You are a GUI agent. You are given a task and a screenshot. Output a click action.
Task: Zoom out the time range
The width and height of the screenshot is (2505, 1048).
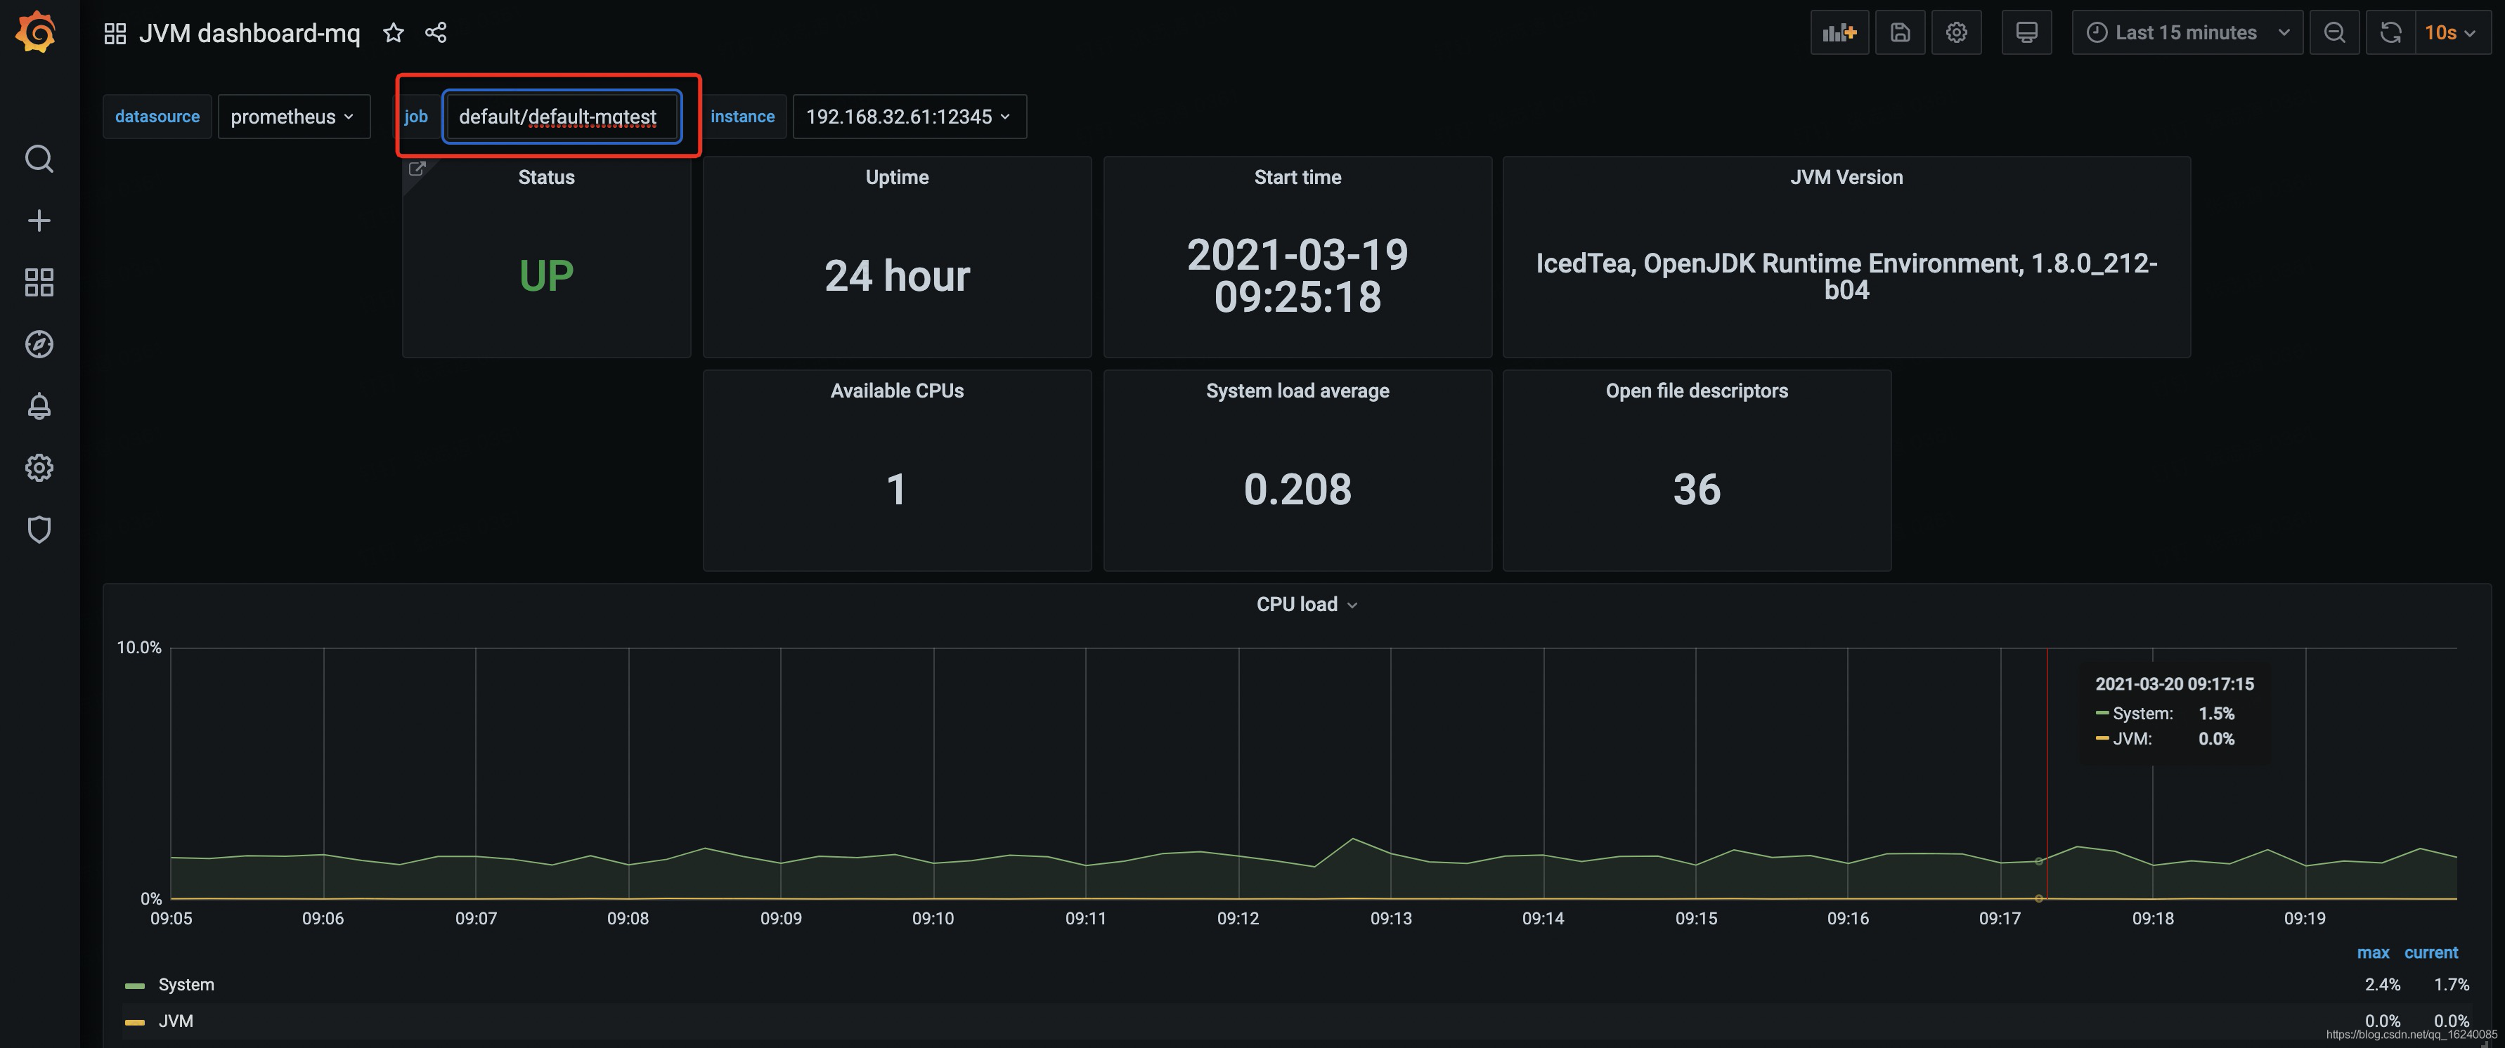tap(2334, 33)
